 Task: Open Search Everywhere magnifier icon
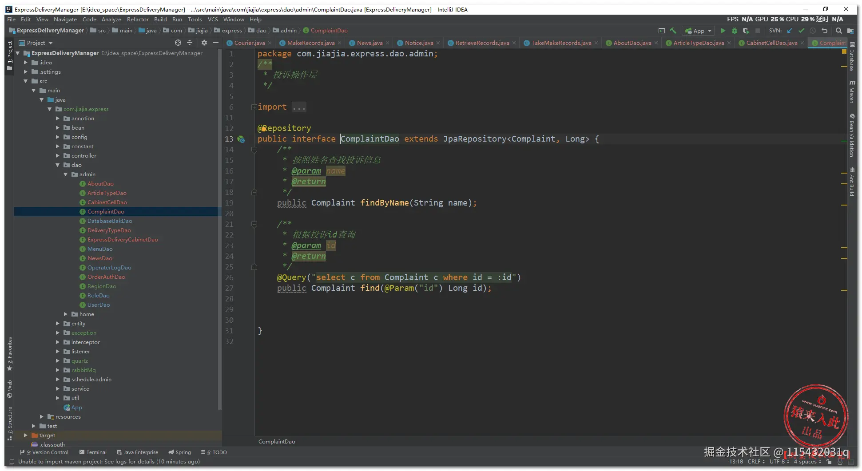[838, 31]
